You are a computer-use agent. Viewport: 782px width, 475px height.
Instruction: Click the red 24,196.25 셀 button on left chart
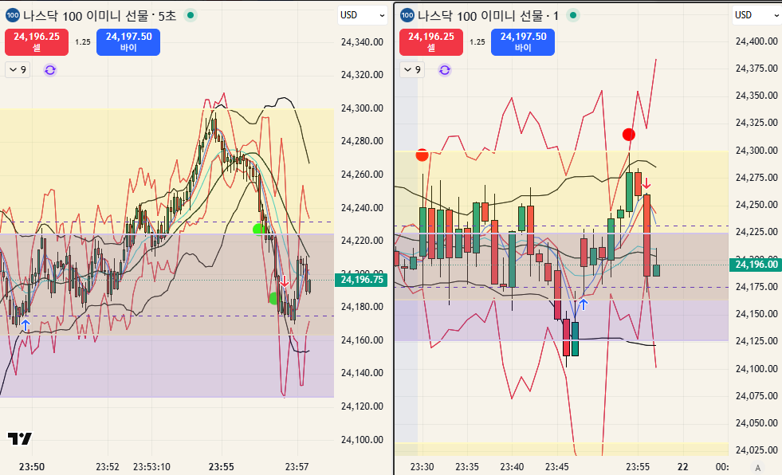pos(37,42)
